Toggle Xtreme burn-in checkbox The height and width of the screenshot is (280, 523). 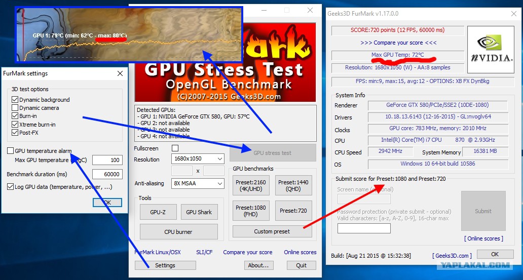point(15,125)
